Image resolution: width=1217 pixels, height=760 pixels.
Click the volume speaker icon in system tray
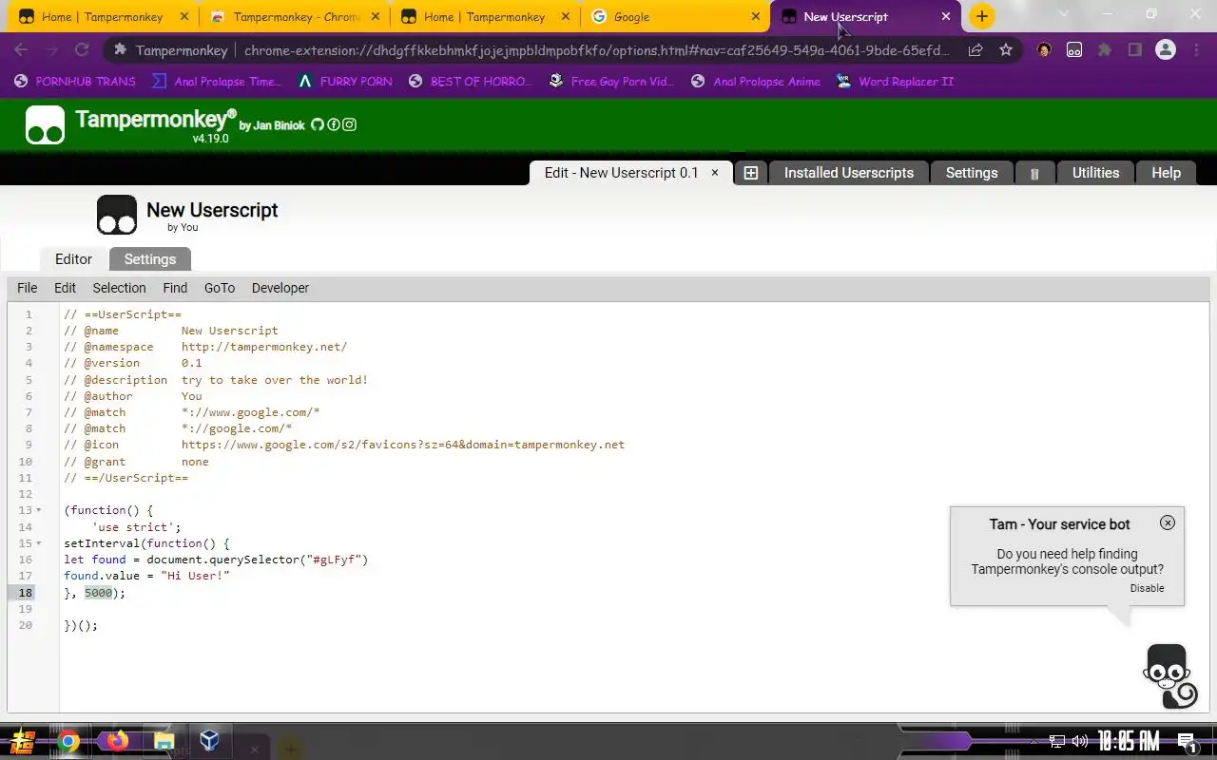coord(1080,741)
